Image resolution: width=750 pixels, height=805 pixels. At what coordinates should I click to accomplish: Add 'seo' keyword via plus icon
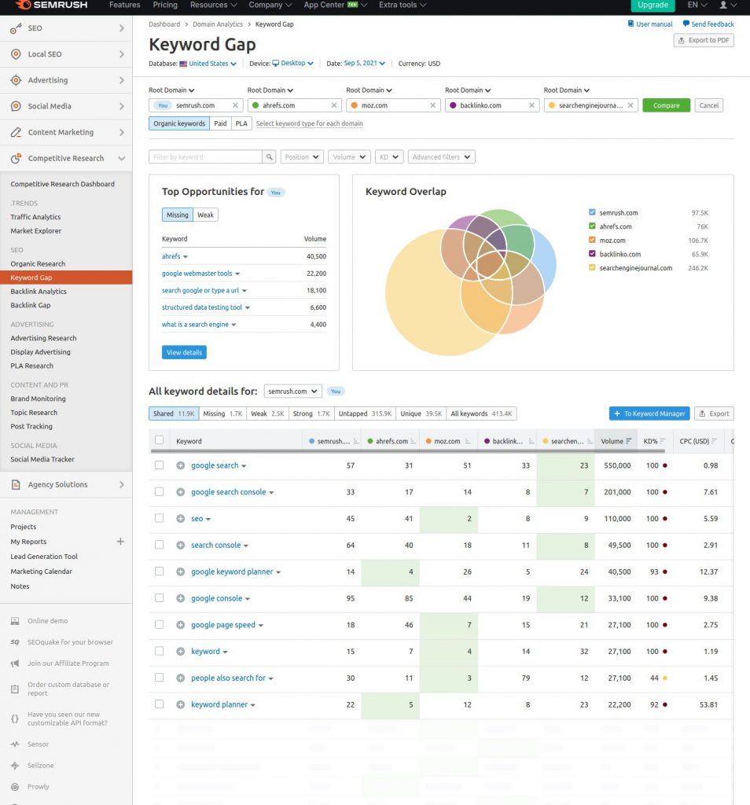[x=180, y=519]
